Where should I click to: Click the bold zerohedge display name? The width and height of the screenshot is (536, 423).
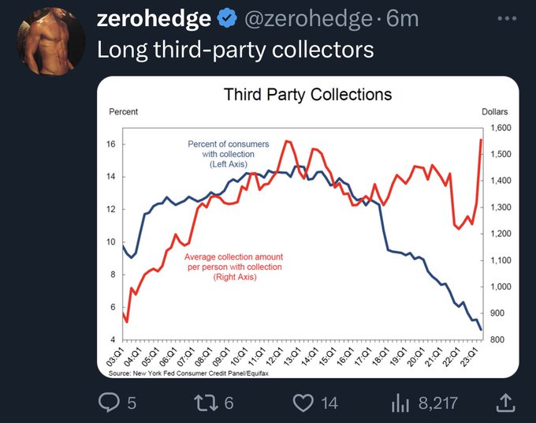154,19
